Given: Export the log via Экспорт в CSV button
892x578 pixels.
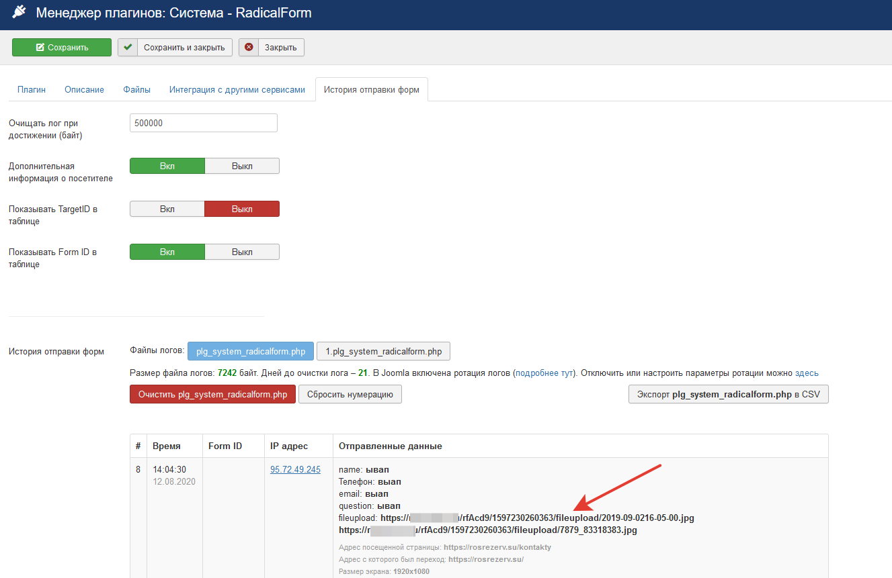Looking at the screenshot, I should [728, 394].
